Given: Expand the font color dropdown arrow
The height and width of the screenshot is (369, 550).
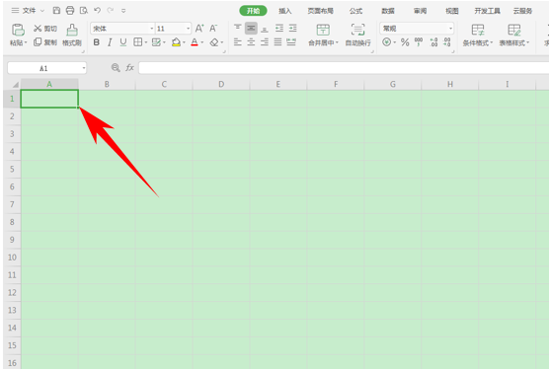Looking at the screenshot, I should (x=202, y=42).
